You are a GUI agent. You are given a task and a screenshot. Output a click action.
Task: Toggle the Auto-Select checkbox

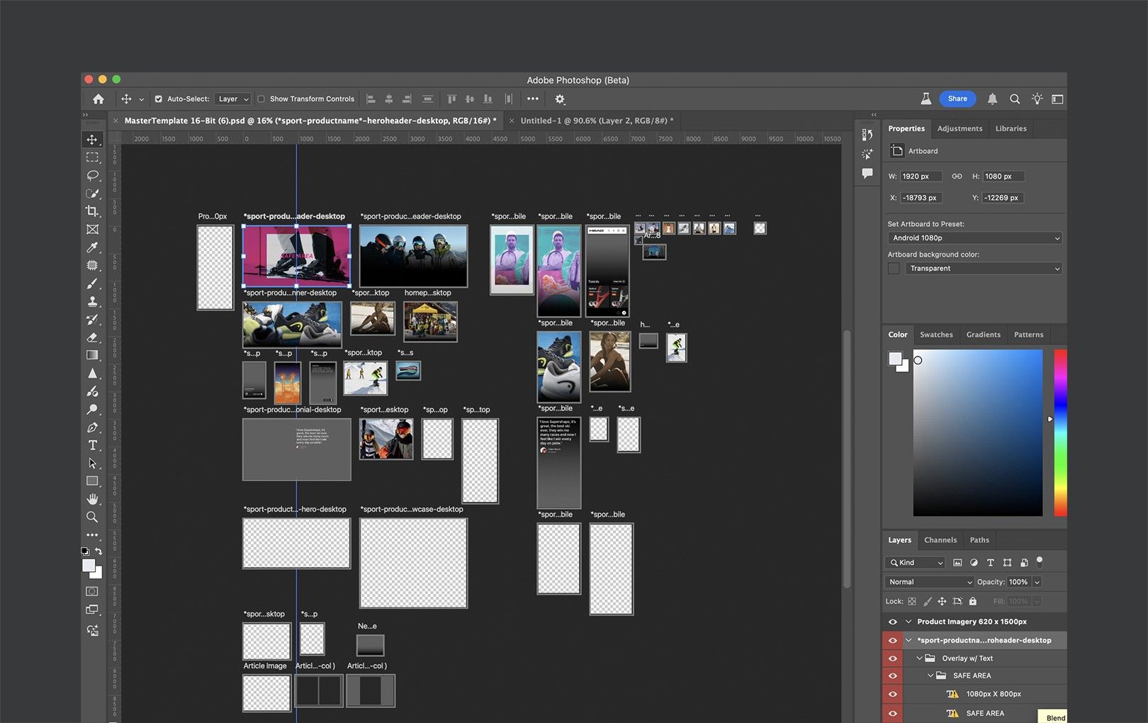pyautogui.click(x=159, y=99)
